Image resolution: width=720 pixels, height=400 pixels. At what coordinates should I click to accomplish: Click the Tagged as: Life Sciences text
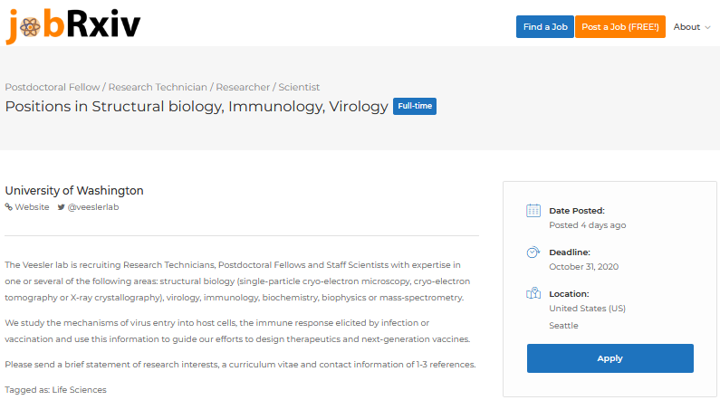point(55,390)
